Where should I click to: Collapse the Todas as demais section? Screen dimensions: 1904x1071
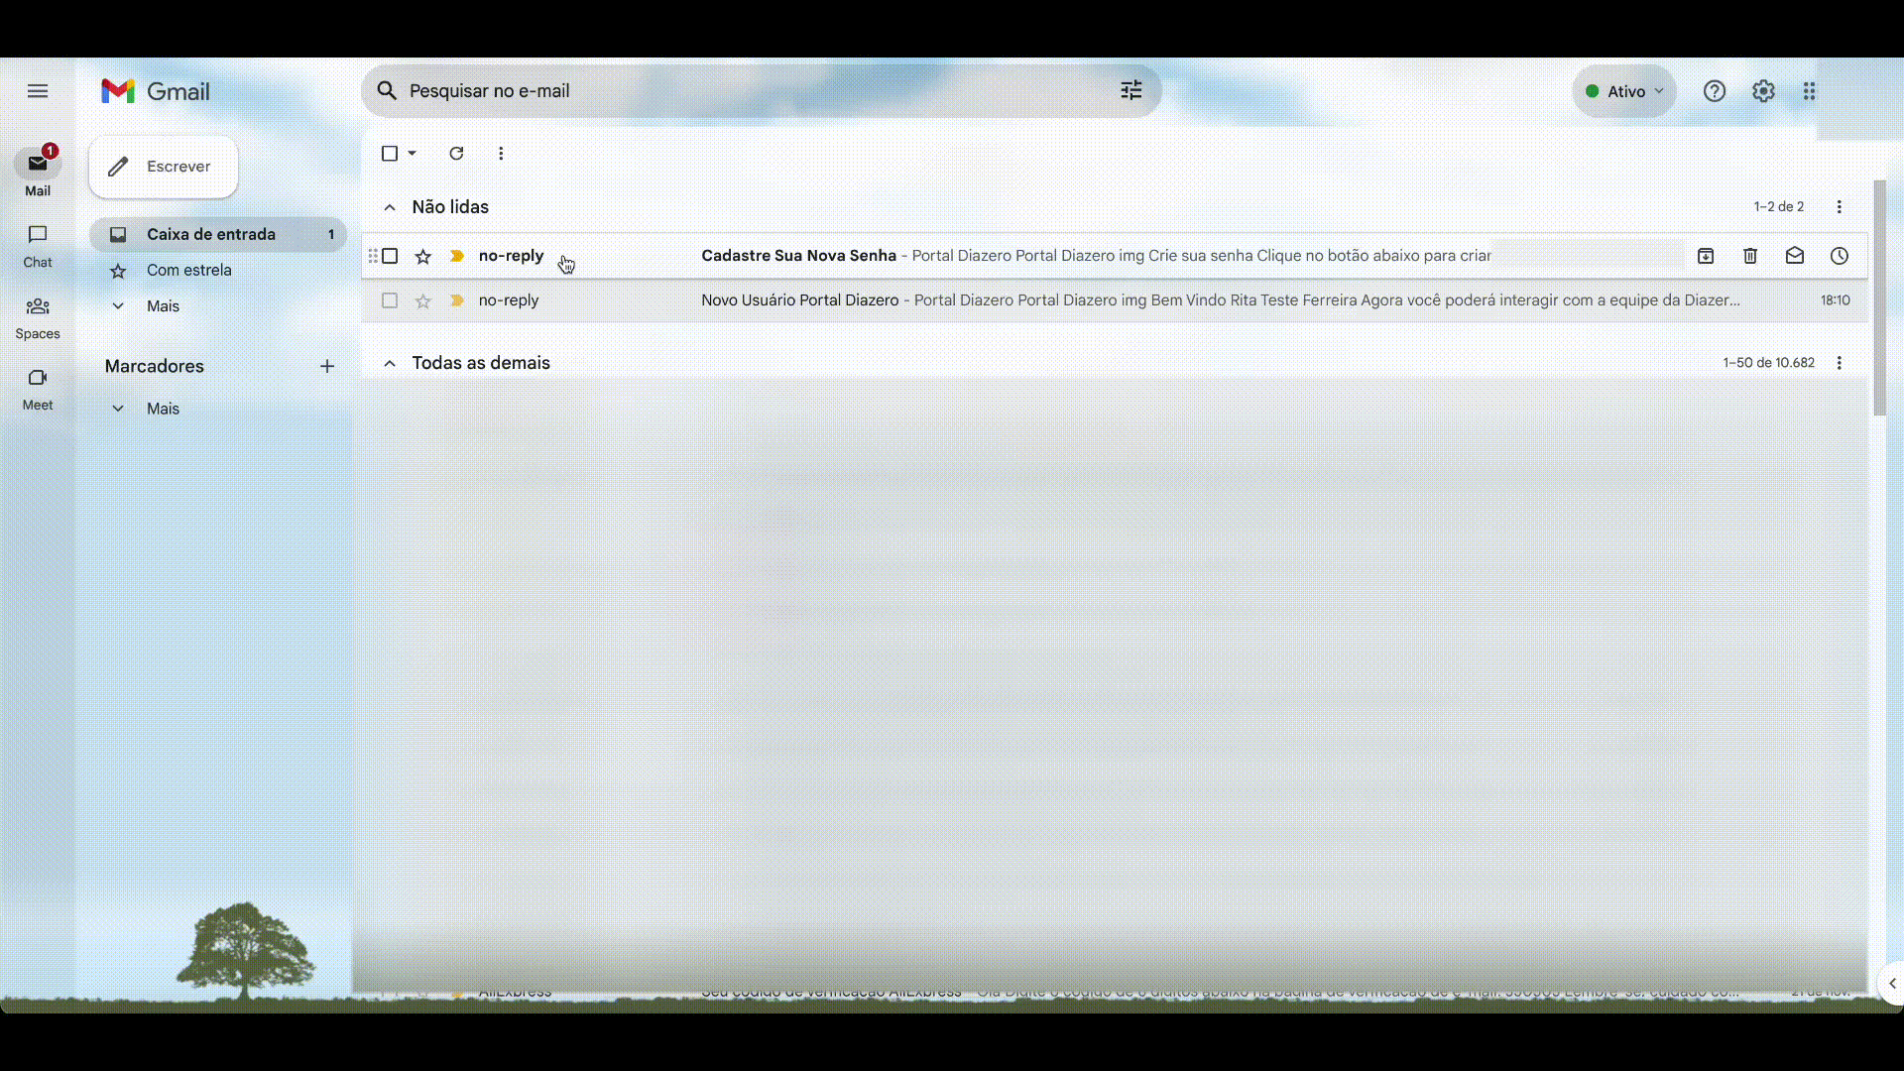(x=390, y=363)
